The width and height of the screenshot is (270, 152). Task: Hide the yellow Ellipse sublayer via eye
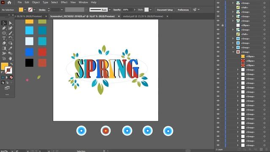point(218,56)
